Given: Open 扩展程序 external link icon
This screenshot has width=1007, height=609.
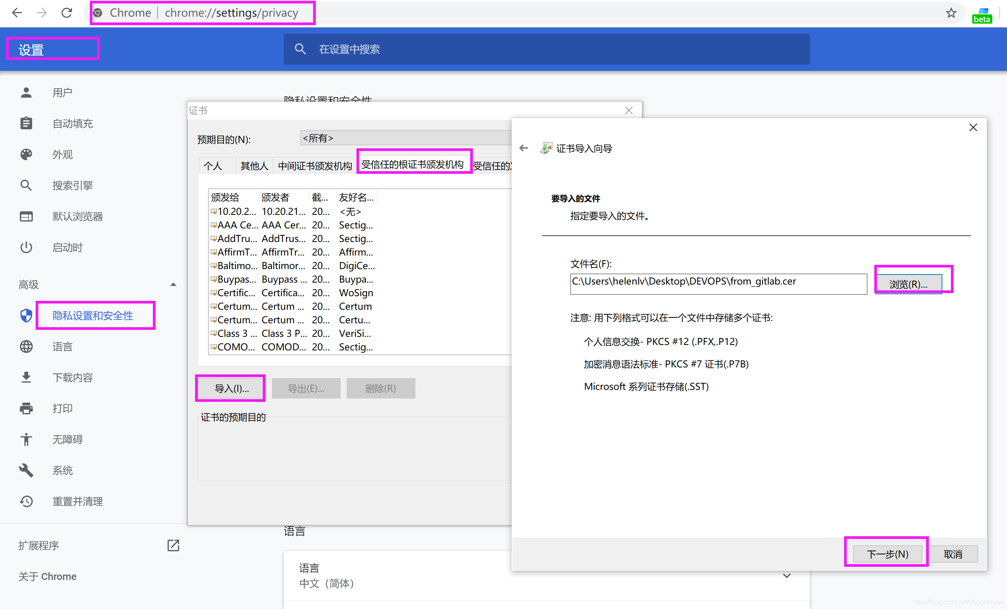Looking at the screenshot, I should click(173, 545).
